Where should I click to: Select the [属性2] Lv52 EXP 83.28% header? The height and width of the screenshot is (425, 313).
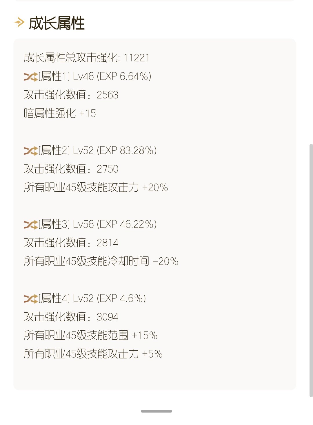(x=98, y=151)
